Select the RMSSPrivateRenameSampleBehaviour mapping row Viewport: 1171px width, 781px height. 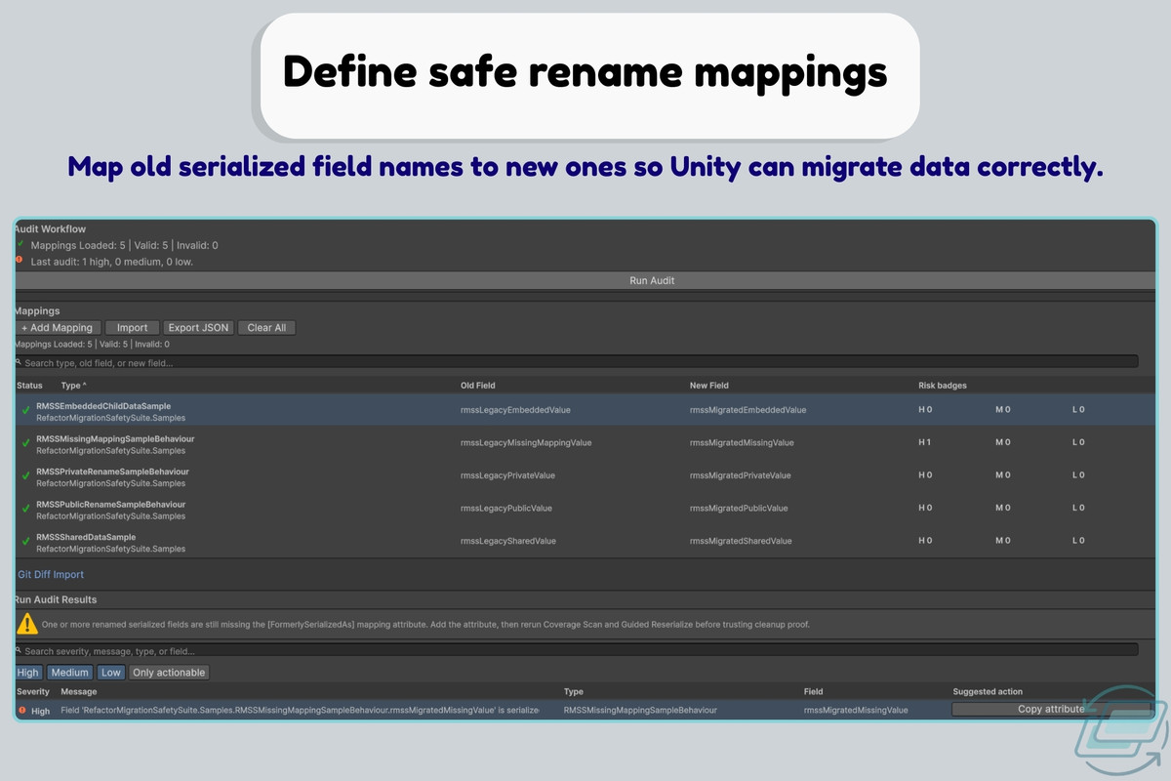click(x=585, y=476)
